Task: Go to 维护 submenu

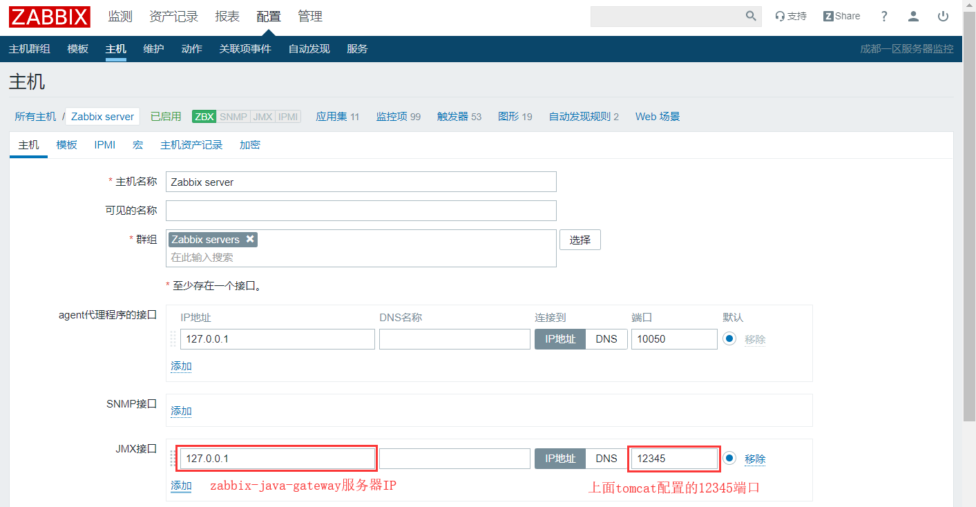Action: click(154, 49)
